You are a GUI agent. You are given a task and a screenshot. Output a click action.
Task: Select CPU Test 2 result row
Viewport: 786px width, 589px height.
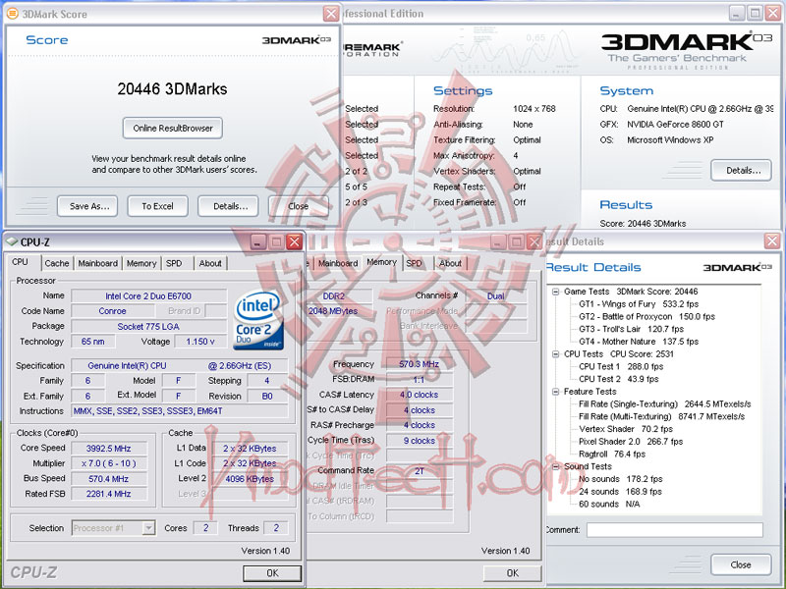coord(619,379)
